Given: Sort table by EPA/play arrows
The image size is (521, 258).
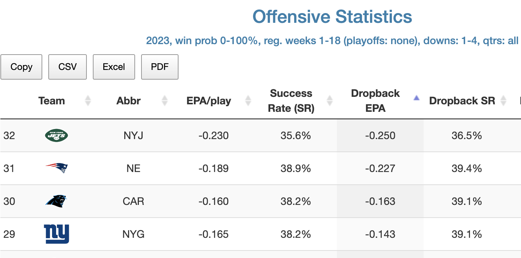Looking at the screenshot, I should pyautogui.click(x=247, y=101).
